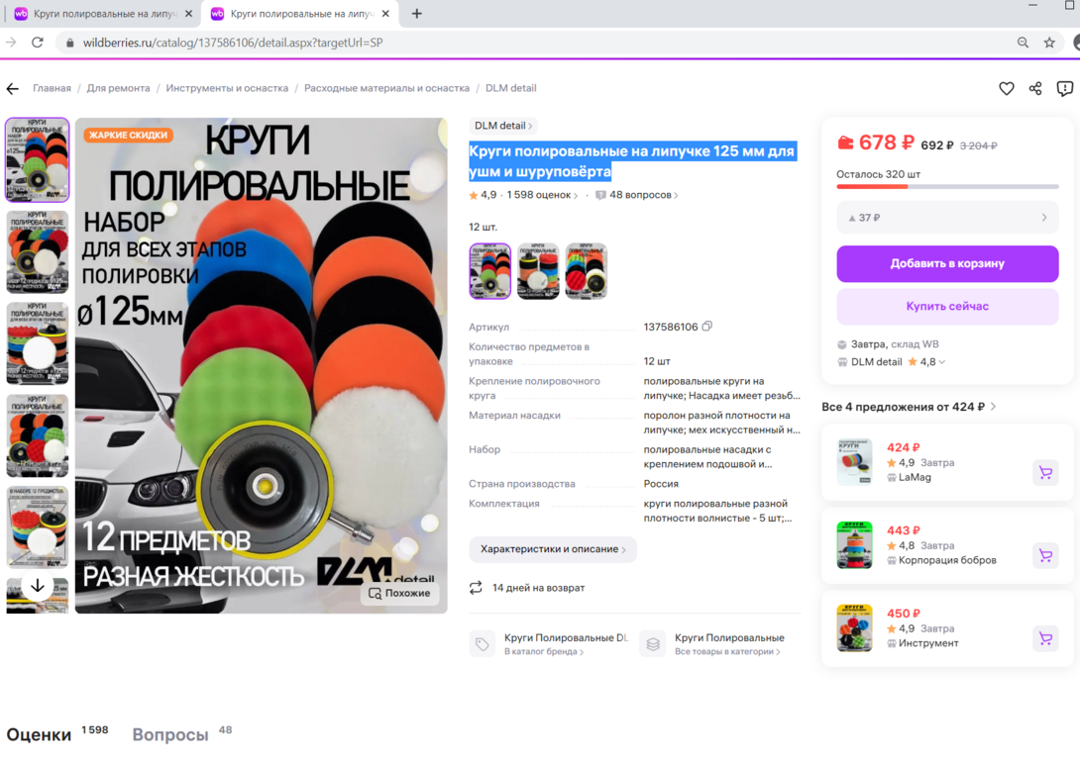
Task: Click Добавить в корзину button
Action: tap(947, 263)
